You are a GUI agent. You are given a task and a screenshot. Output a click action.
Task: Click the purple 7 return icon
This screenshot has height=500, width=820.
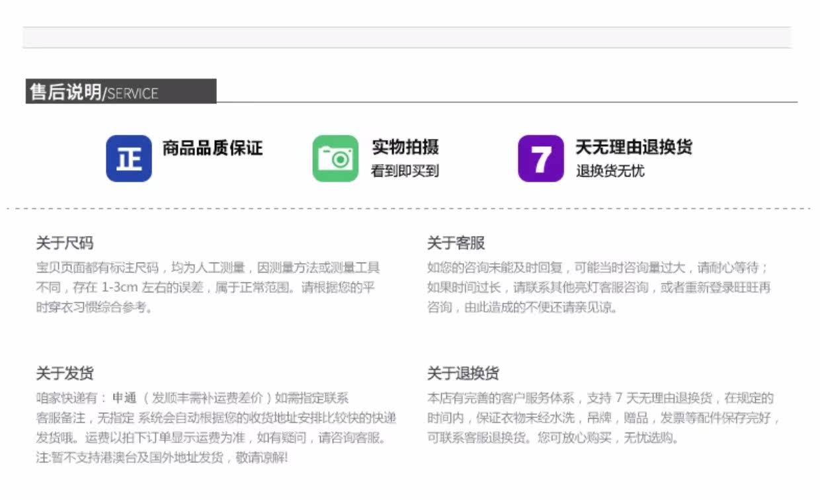[541, 159]
